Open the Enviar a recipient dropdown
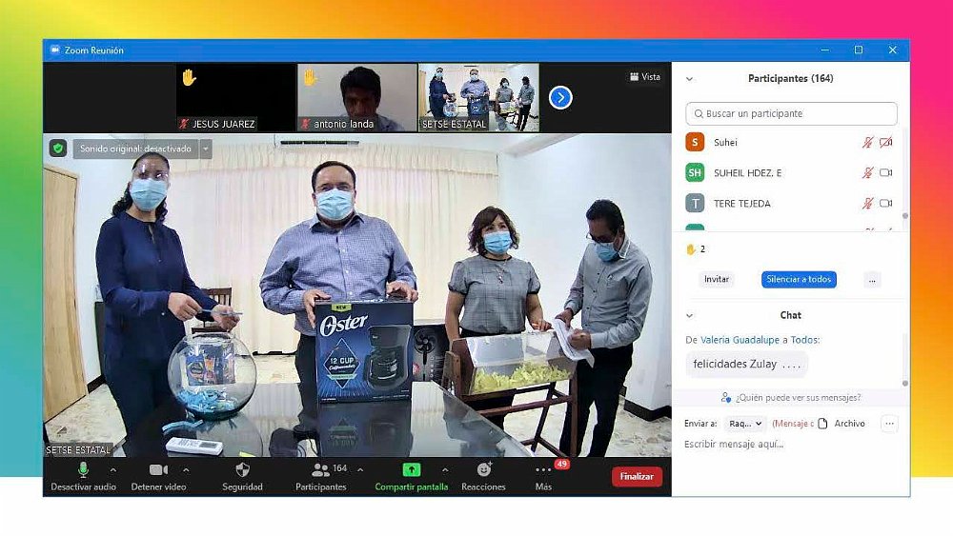 [745, 424]
